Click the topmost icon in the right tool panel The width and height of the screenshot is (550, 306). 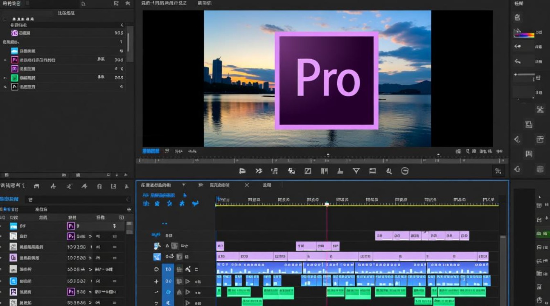click(x=518, y=17)
